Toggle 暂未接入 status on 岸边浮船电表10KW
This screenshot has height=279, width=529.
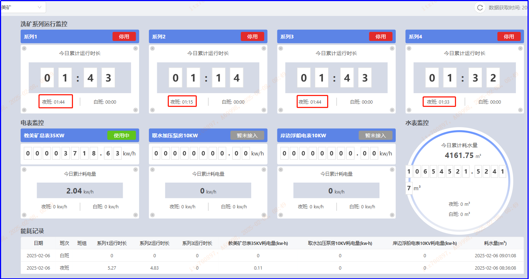pos(376,135)
